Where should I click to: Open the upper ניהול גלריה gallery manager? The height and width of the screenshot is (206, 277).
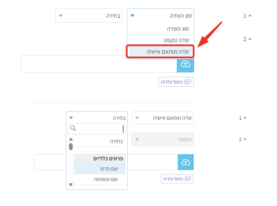click(x=176, y=82)
